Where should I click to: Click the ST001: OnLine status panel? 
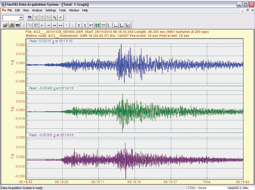[x=197, y=188]
